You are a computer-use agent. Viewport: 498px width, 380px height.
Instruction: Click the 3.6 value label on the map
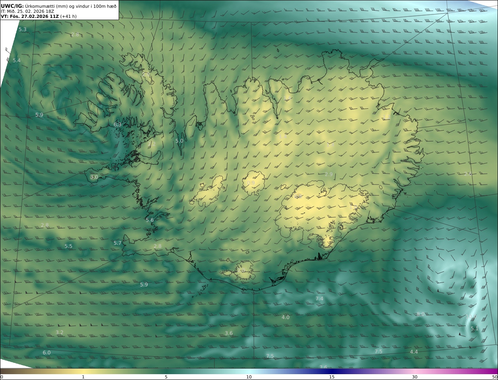pos(229,333)
